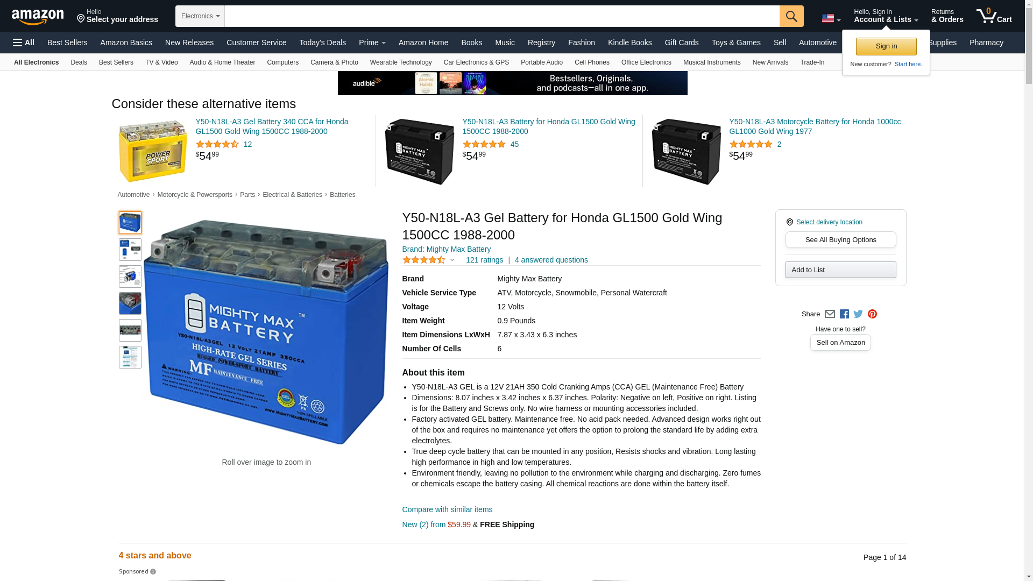
Task: Open the shopping cart icon
Action: point(994,16)
